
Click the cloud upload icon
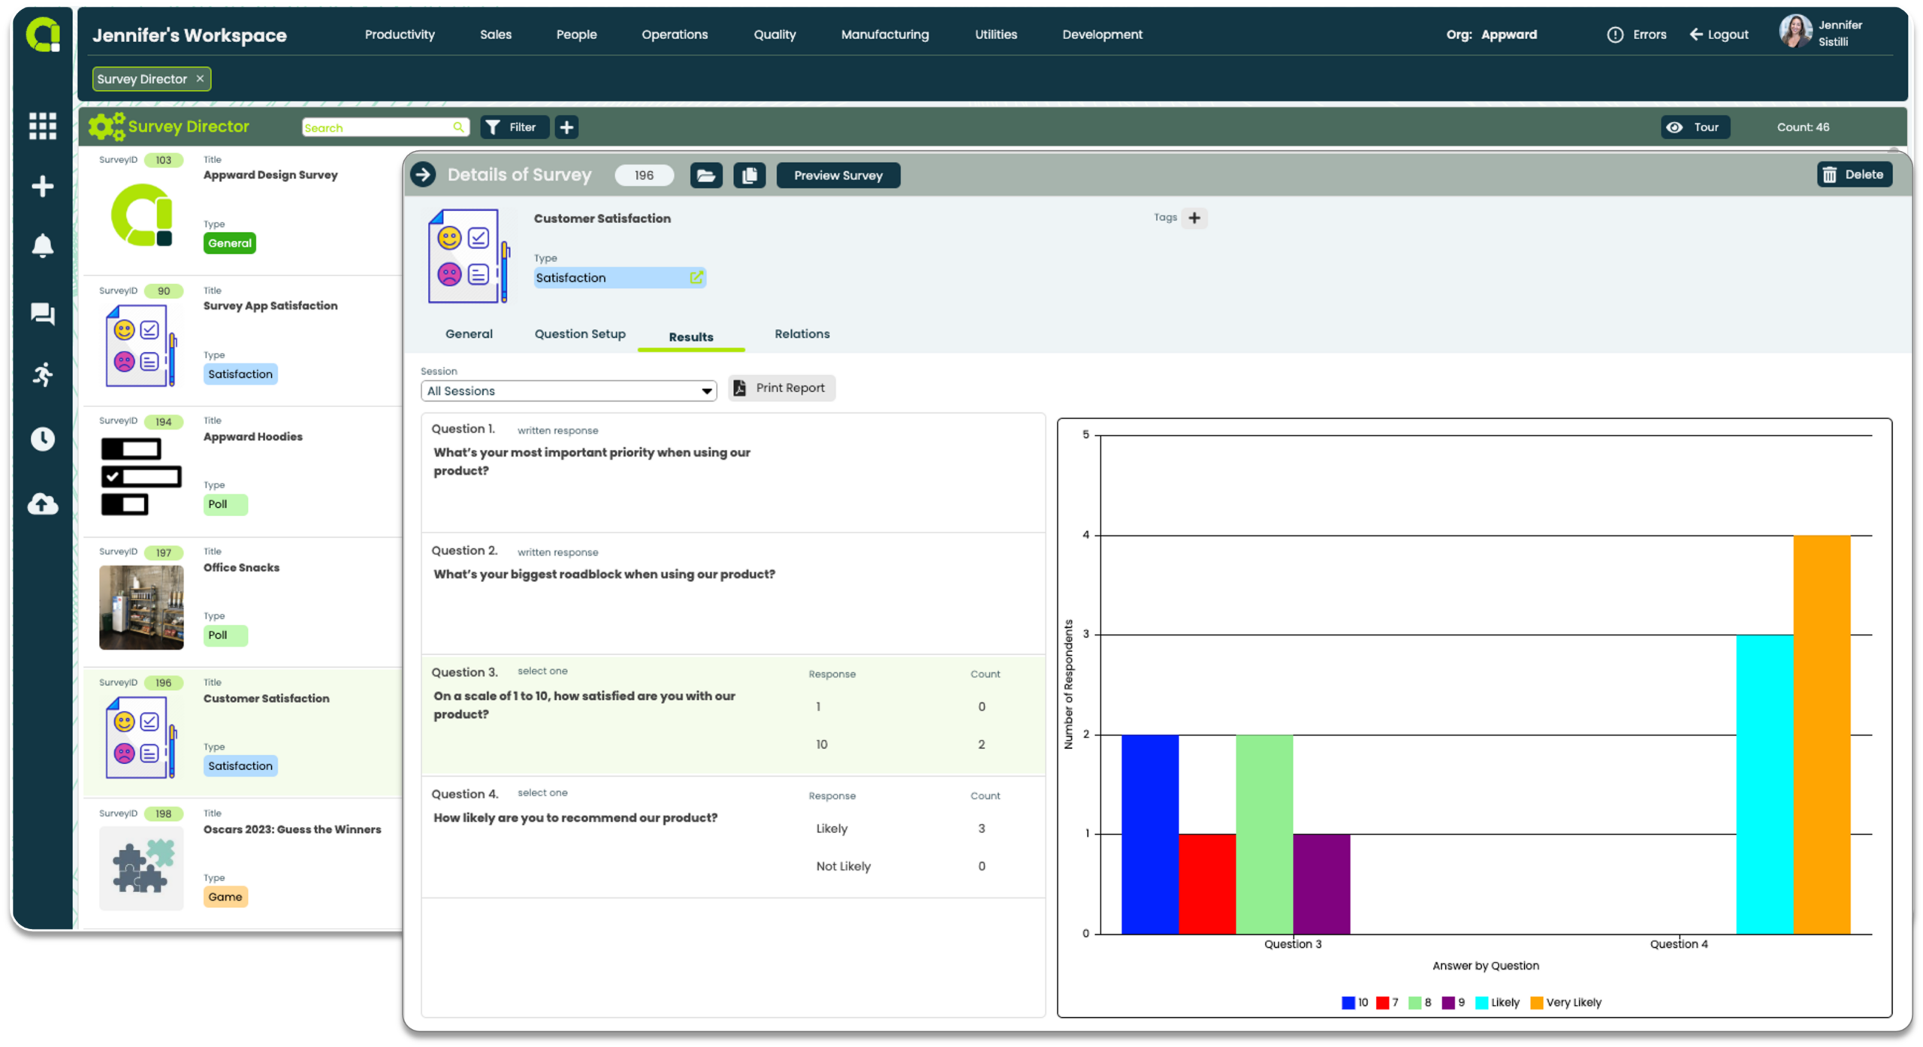[43, 504]
